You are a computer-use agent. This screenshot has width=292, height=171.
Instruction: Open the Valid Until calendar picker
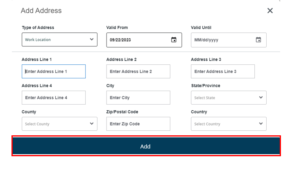coord(258,40)
